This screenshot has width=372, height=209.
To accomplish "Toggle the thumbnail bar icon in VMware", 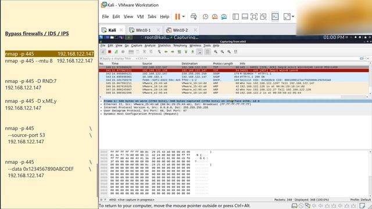I will click(245, 17).
